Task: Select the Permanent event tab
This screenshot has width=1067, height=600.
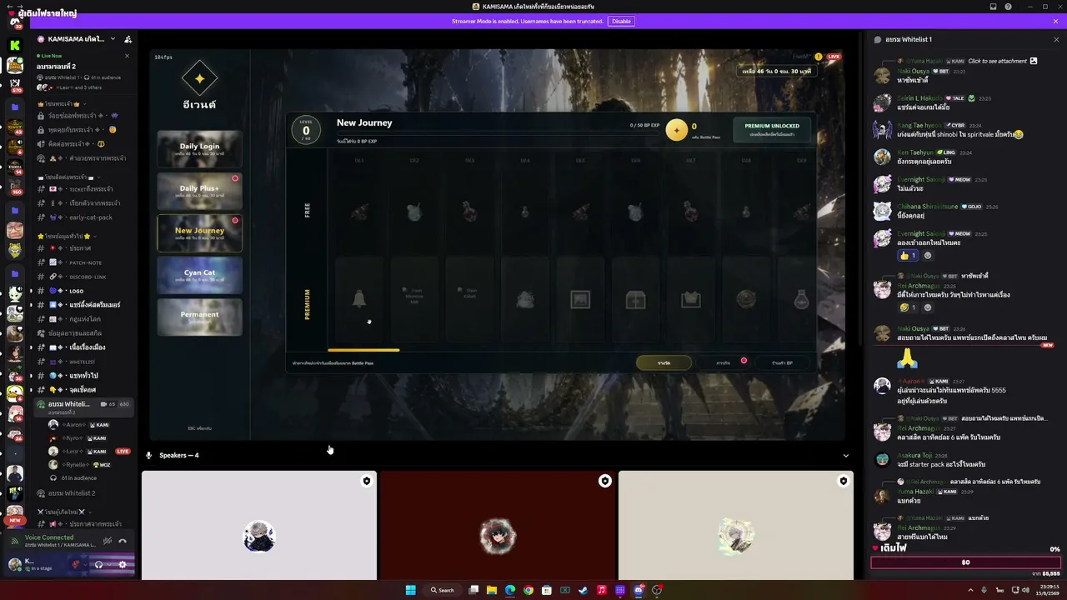Action: (x=199, y=317)
